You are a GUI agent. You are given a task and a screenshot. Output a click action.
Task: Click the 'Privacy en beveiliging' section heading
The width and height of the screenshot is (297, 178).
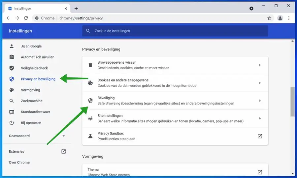pos(101,49)
